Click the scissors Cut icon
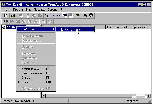This screenshot has height=104, width=153. (28, 15)
